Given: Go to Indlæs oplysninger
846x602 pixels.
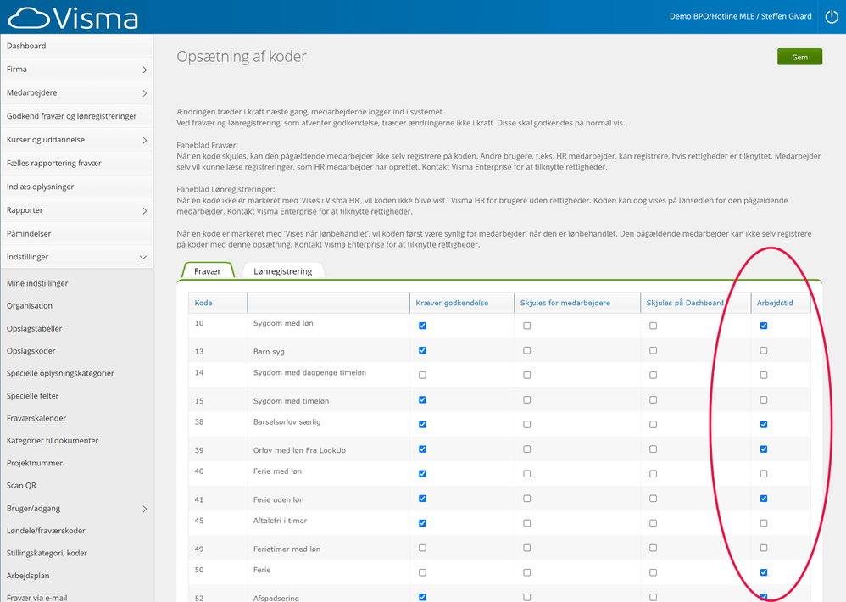Looking at the screenshot, I should pyautogui.click(x=76, y=187).
